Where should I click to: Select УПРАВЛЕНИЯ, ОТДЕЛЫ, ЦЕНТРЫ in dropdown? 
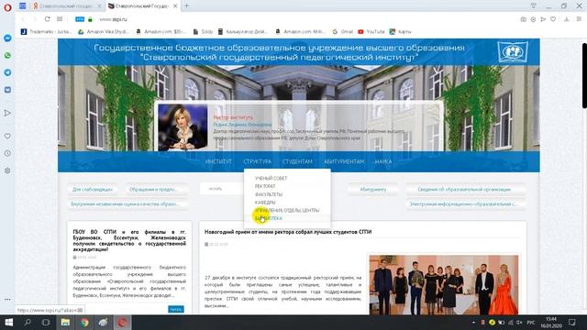(x=287, y=210)
